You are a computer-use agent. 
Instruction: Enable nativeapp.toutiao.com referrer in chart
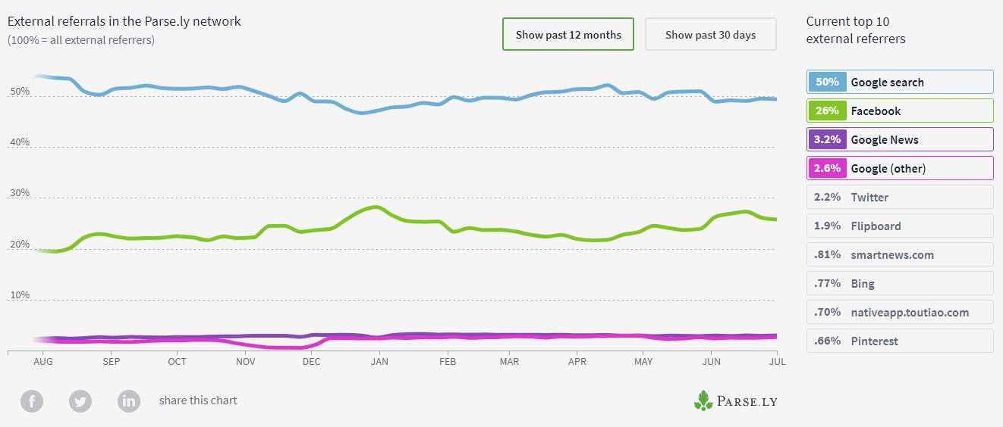900,312
